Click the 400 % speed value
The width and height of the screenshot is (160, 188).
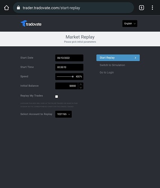[x=79, y=77]
